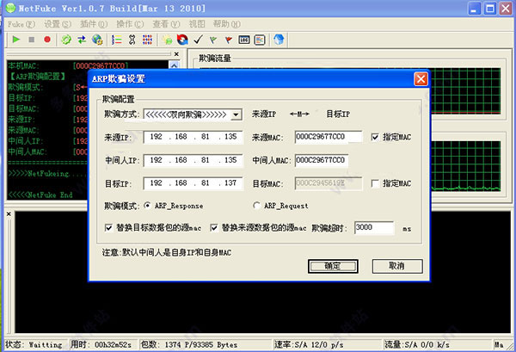Click the 中间人IP address field
Viewport: 516px width, 352px height.
pos(193,160)
